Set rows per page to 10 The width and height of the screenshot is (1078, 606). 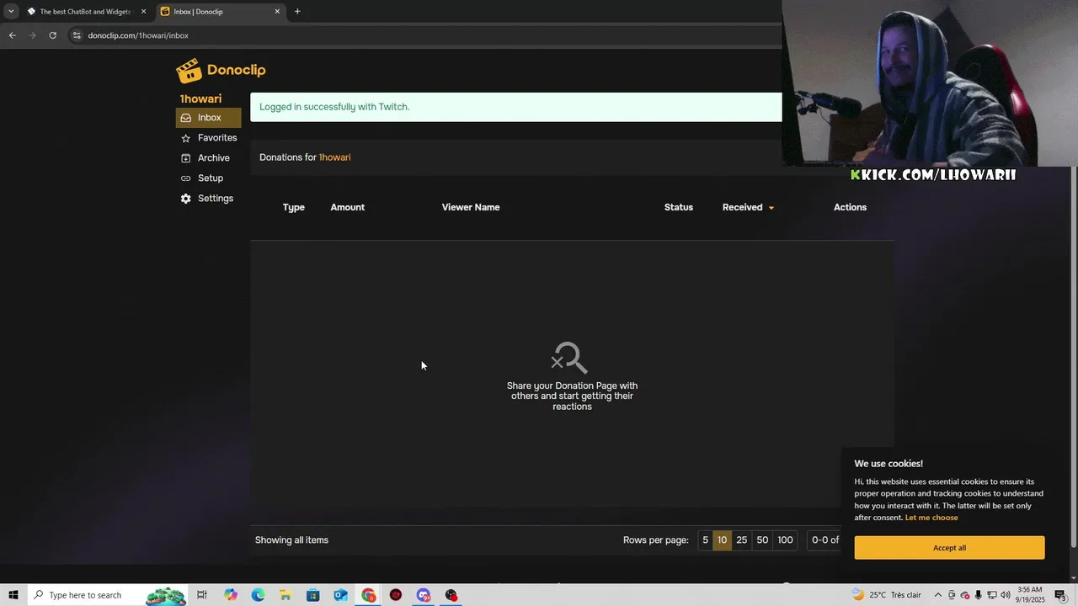pyautogui.click(x=722, y=540)
